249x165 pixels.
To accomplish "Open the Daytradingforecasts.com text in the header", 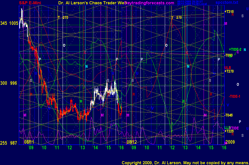I will coord(149,3).
